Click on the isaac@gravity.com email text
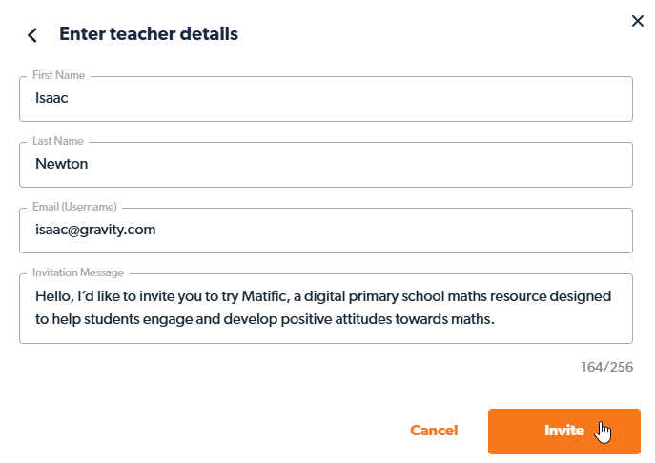Image resolution: width=655 pixels, height=463 pixels. (95, 230)
